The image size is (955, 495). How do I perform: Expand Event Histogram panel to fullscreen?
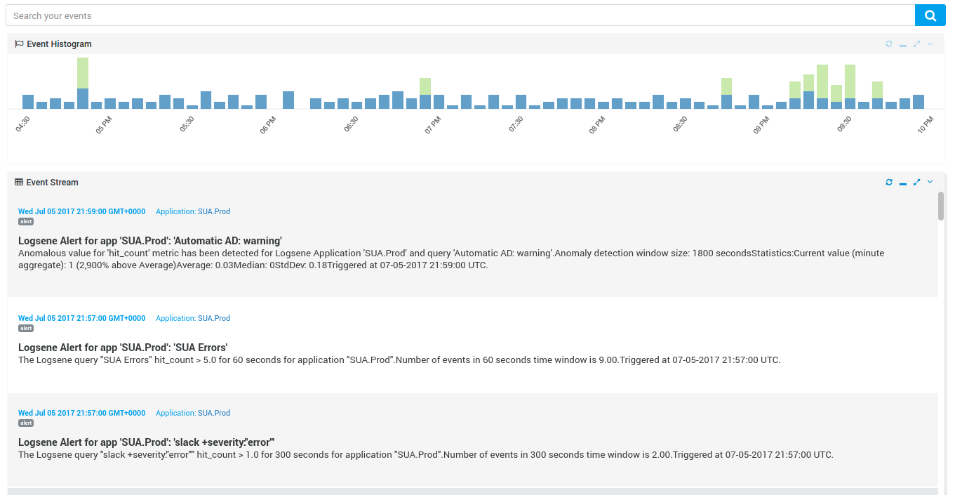[916, 44]
